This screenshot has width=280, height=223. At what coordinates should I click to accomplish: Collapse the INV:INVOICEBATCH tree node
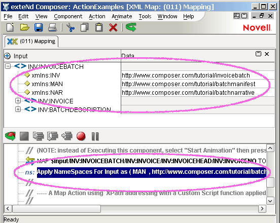(8, 66)
